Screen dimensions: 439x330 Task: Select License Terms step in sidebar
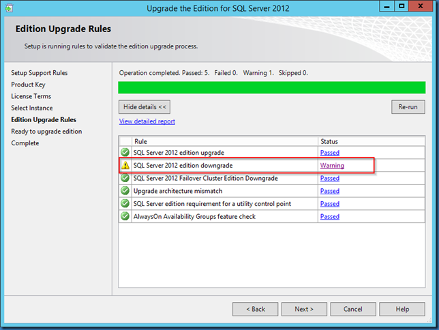[31, 96]
